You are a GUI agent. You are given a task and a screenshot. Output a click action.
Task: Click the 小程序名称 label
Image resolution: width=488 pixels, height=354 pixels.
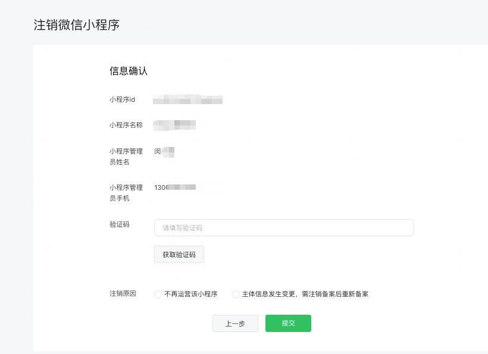(126, 125)
